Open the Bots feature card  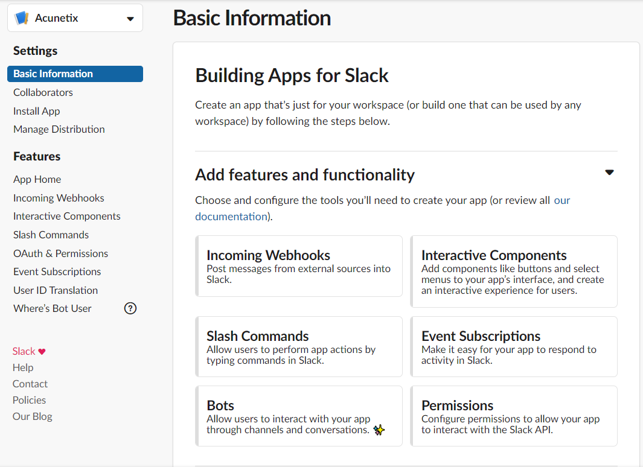[299, 416]
